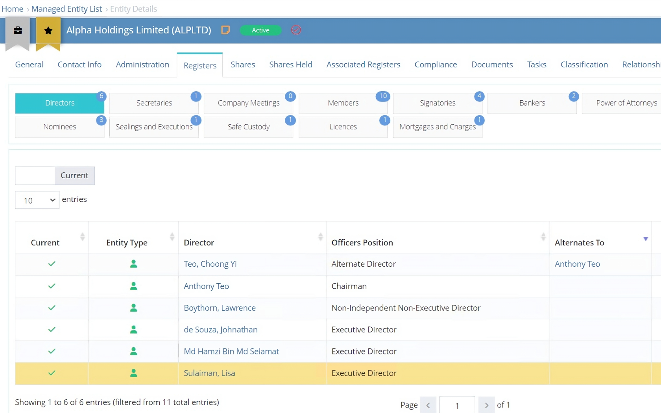Click the Alternates To sort arrow
The height and width of the screenshot is (413, 661).
[x=645, y=239]
